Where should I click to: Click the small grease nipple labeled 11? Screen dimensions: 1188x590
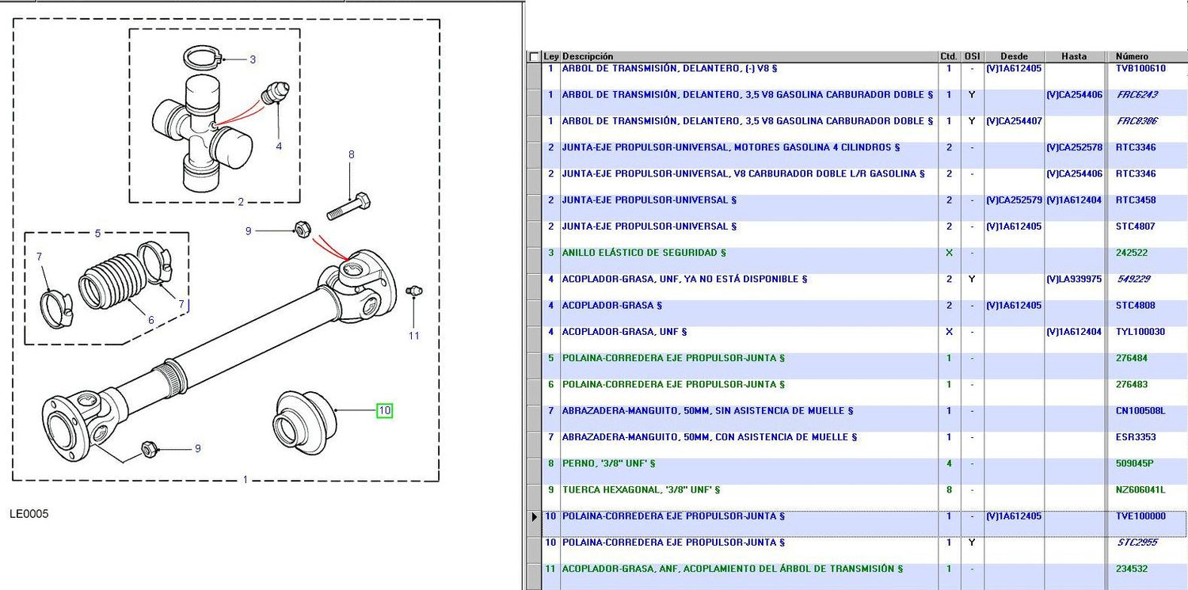click(411, 292)
